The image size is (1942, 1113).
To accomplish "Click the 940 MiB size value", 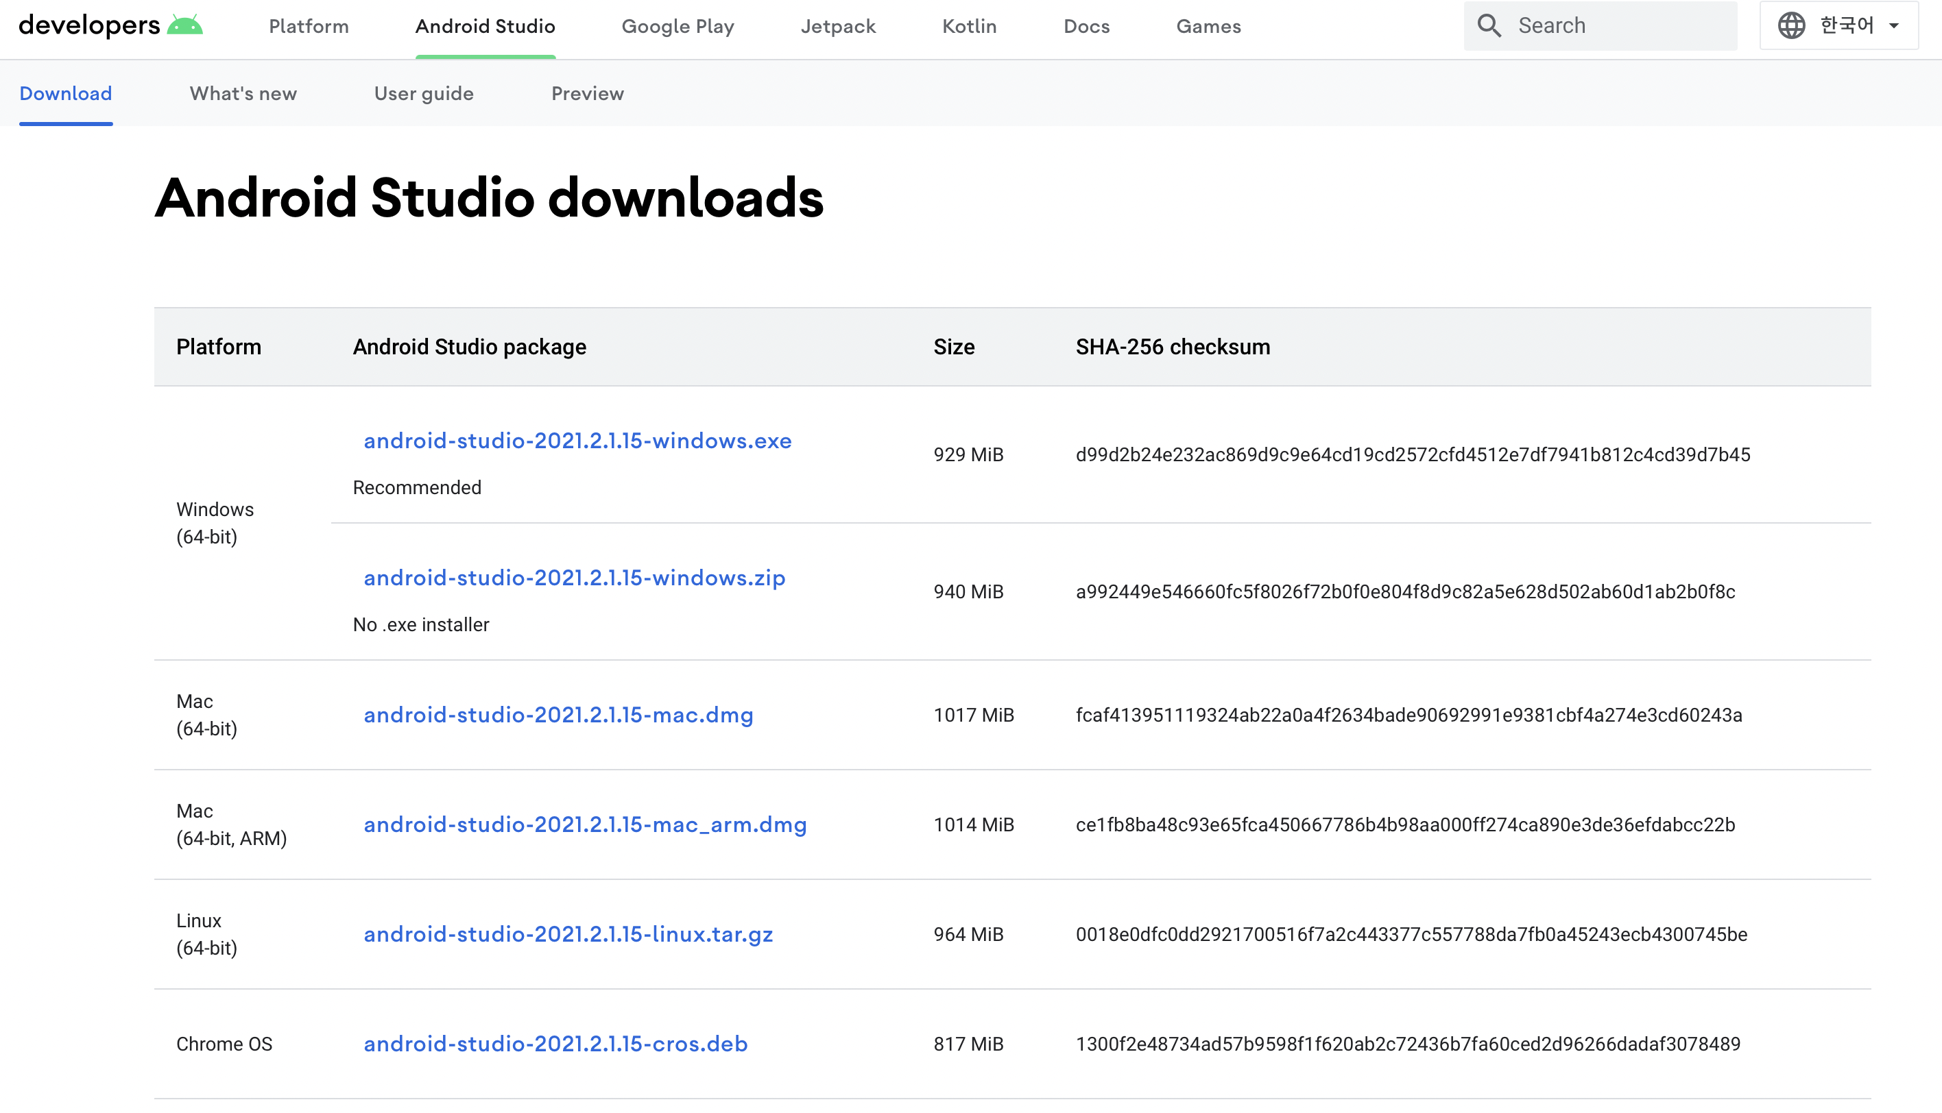I will point(968,591).
